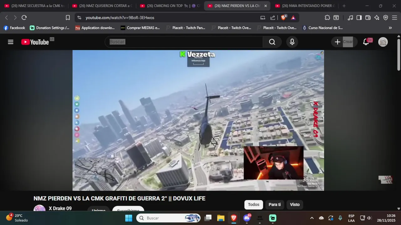The width and height of the screenshot is (401, 225).
Task: Click the install-app icon in the address bar
Action: 263,18
